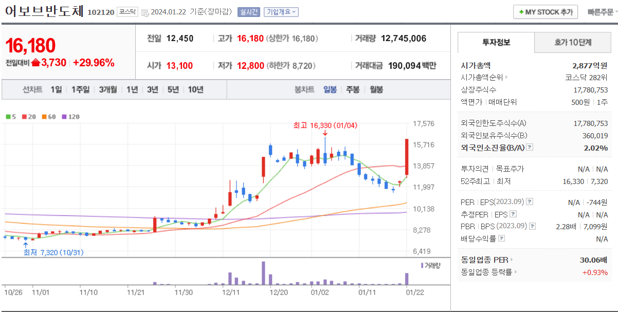Select 일봉 daily candle chart
The height and width of the screenshot is (312, 618).
point(330,89)
